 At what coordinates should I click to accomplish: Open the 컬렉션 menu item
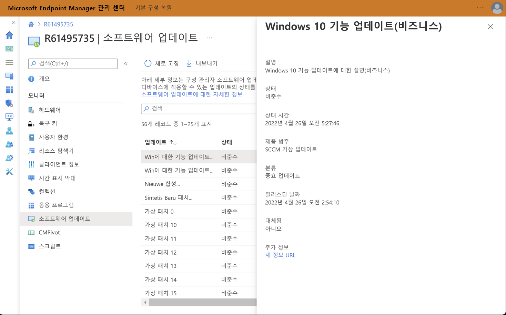pos(76,192)
